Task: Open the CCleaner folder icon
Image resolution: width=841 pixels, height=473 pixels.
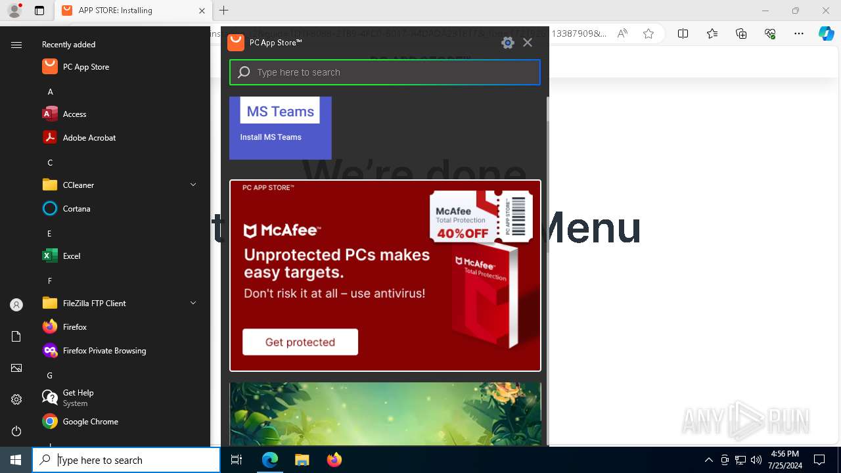Action: point(50,185)
